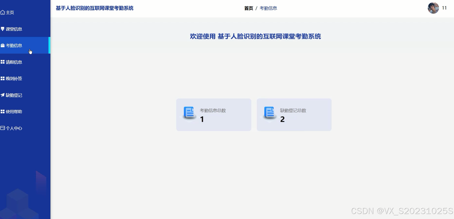Click the system title in header
Screen dimensions: 454x219
(95, 8)
